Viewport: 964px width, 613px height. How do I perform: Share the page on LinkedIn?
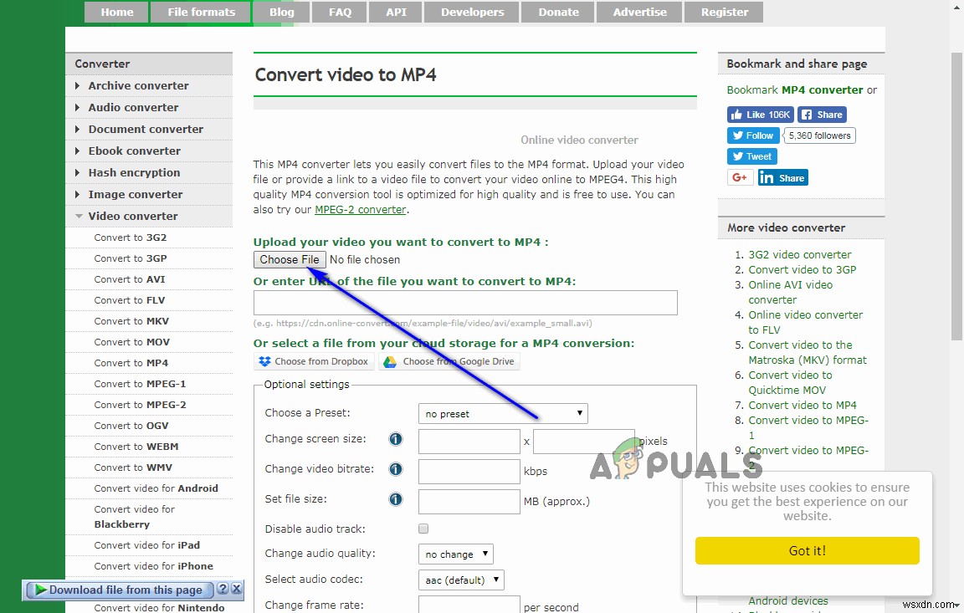782,176
